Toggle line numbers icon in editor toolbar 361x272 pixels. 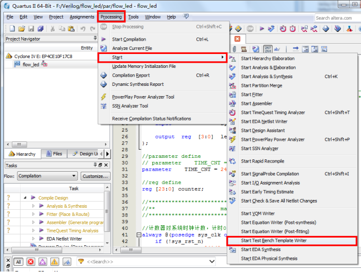268,49
